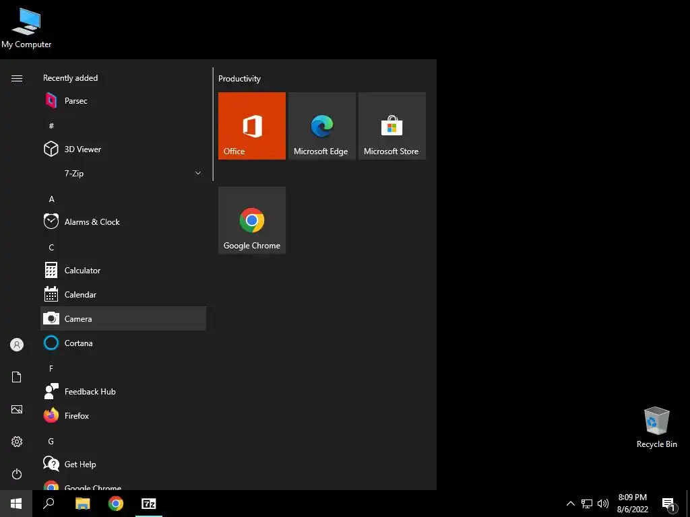Open Pictures from the Start sidebar
Image resolution: width=690 pixels, height=517 pixels.
point(17,409)
